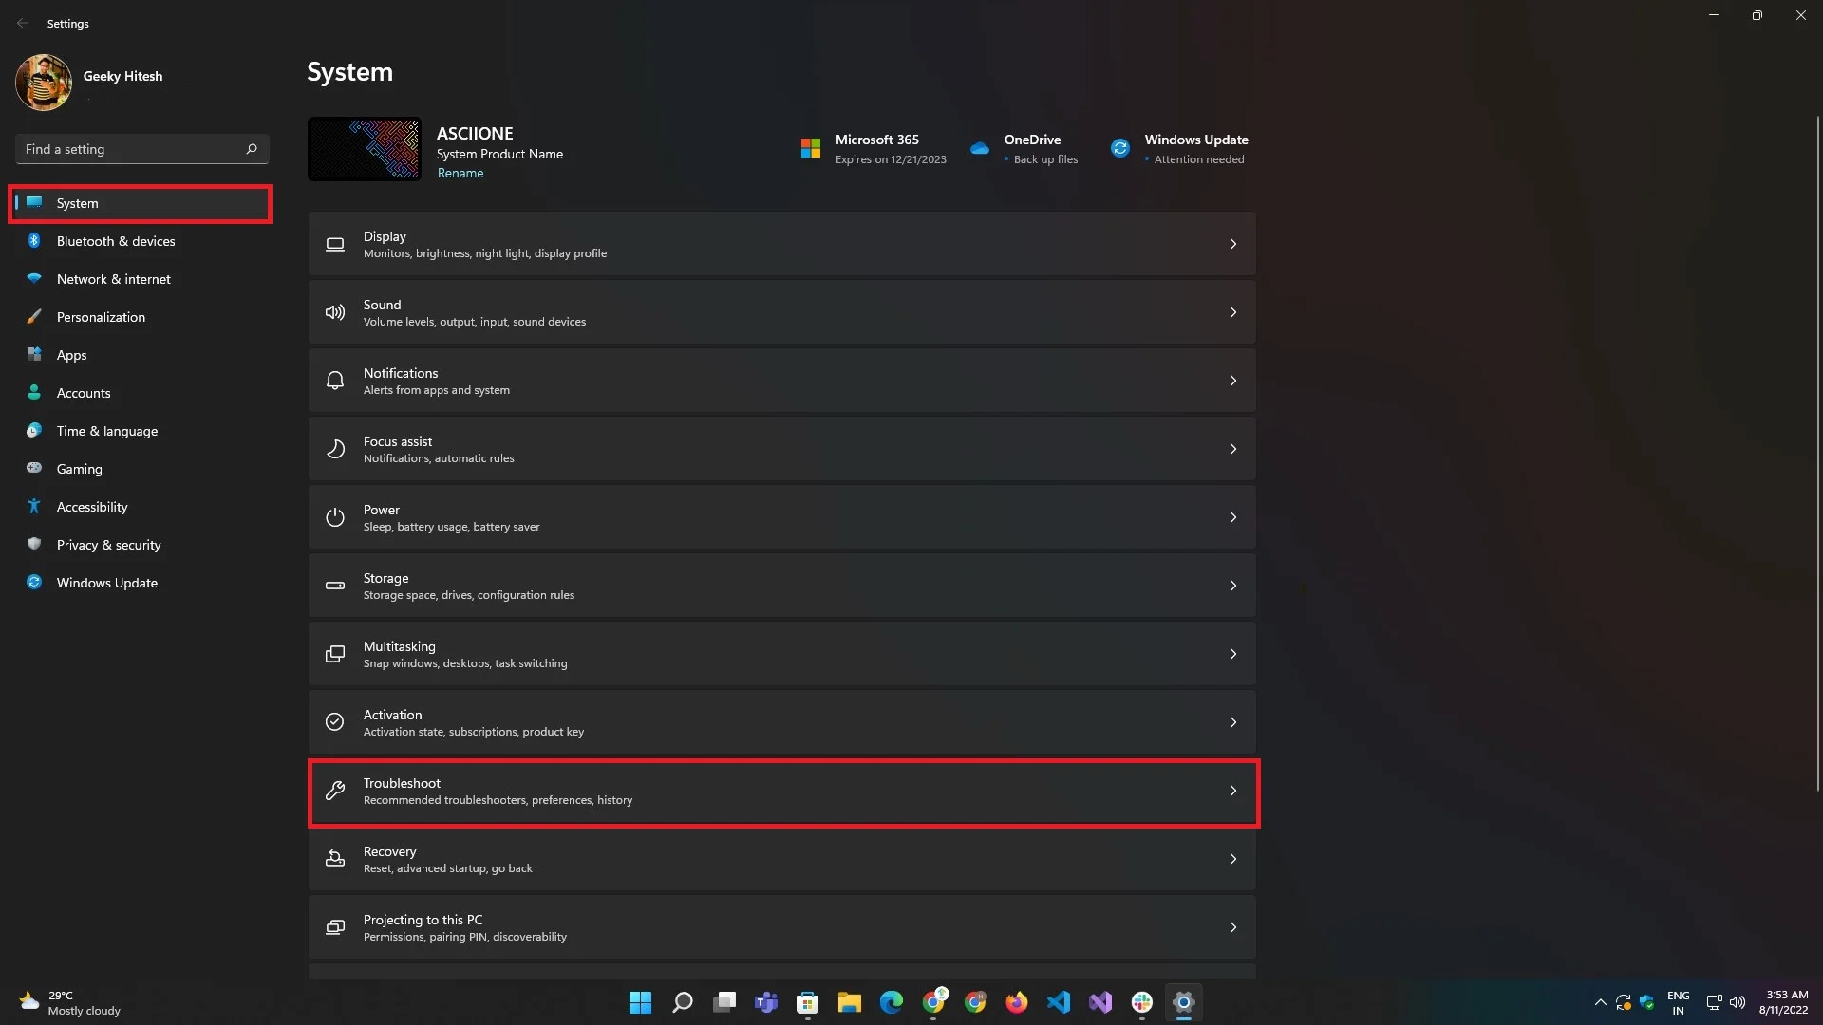Image resolution: width=1823 pixels, height=1025 pixels.
Task: Open Microsoft Store from taskbar
Action: [x=808, y=1002]
